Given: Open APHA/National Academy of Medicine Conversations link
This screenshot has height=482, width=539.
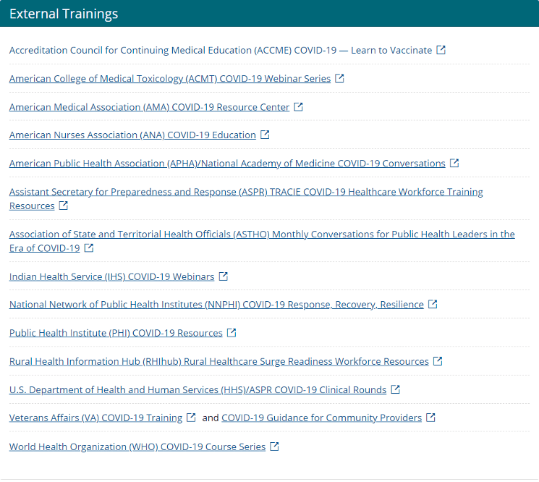Looking at the screenshot, I should [227, 164].
